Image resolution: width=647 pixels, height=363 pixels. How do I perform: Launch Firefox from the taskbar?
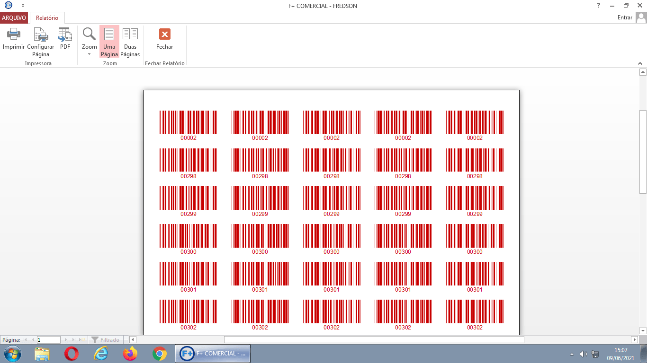pos(130,354)
